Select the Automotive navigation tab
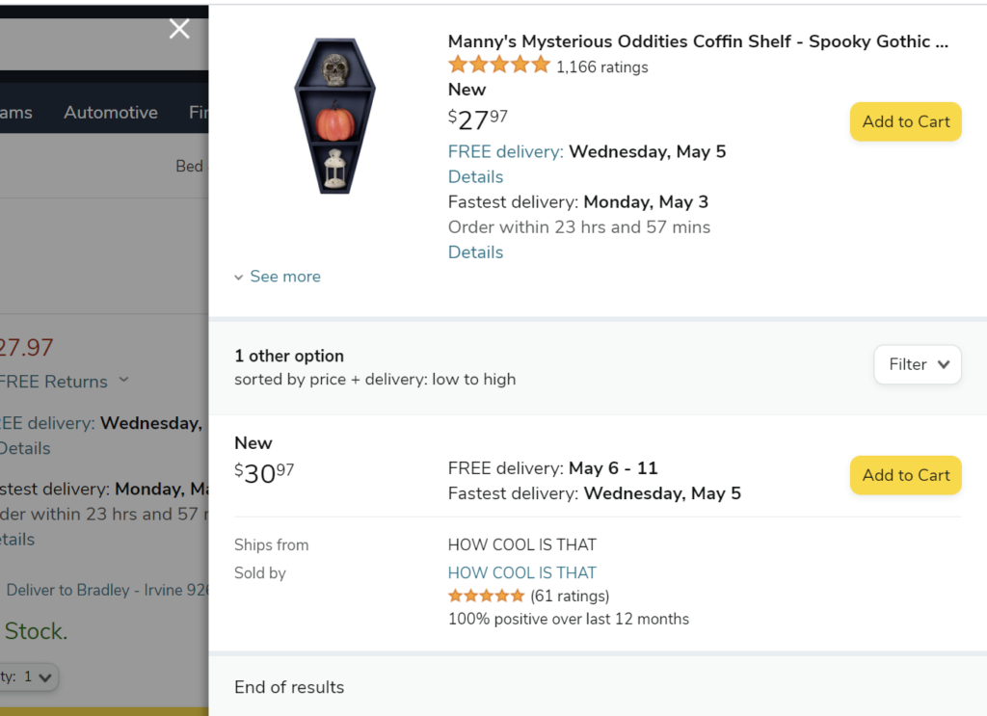987x716 pixels. point(111,113)
